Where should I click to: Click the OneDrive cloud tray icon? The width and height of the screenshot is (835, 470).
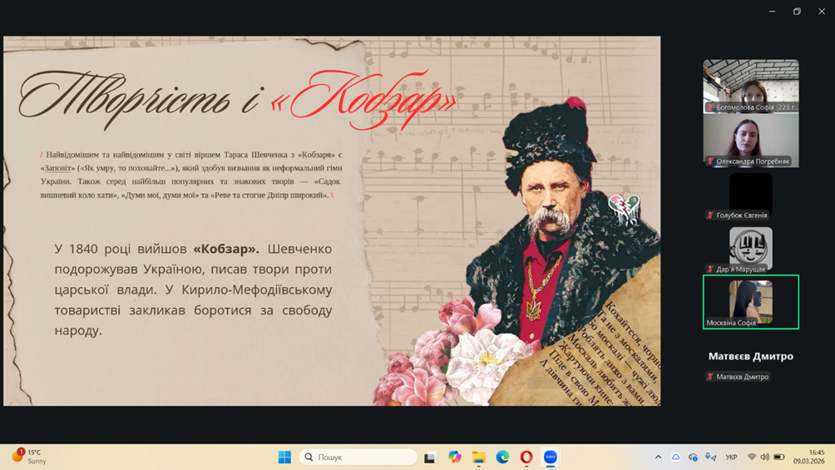tap(676, 457)
